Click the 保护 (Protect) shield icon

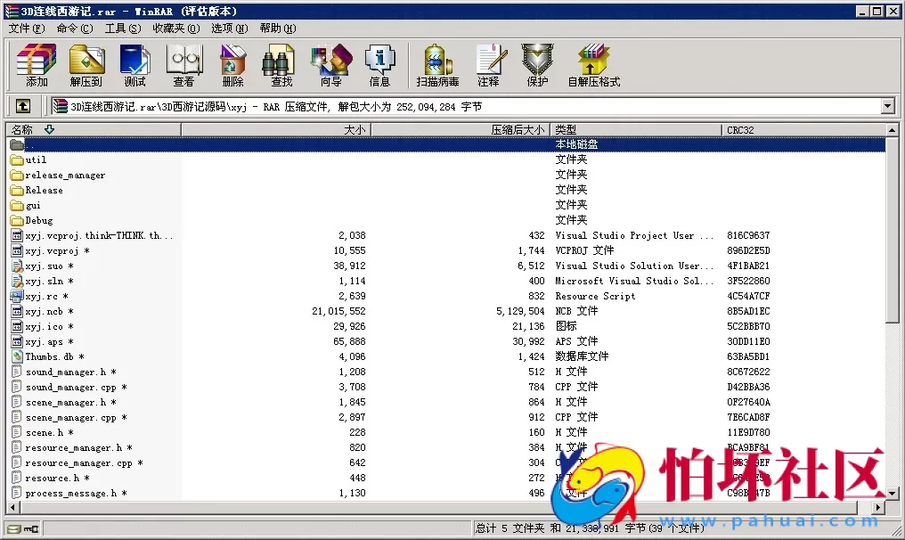click(x=536, y=64)
